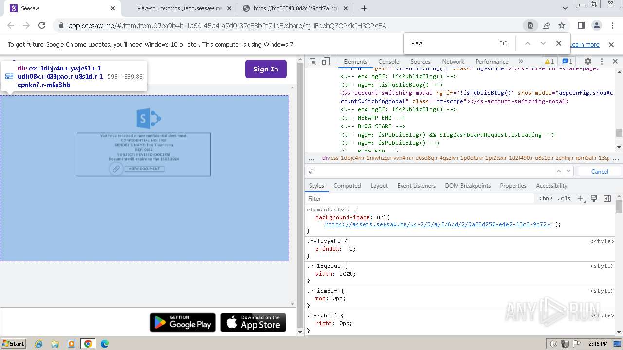Toggle rendering emulations paintbrush icon
The height and width of the screenshot is (350, 623).
(594, 198)
